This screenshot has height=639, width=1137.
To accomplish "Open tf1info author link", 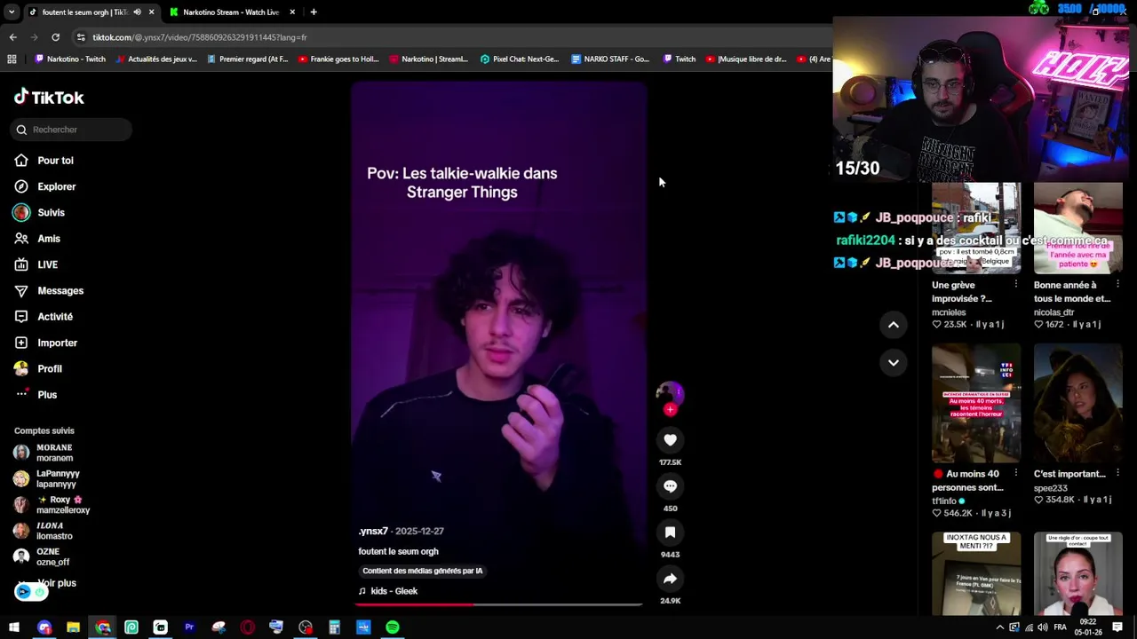I will tap(945, 501).
